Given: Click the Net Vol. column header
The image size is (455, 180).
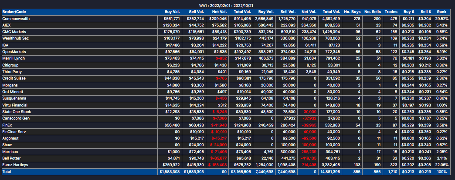Looking at the screenshot, I should click(x=309, y=12).
